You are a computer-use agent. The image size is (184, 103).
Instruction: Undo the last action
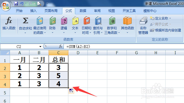[22, 4]
